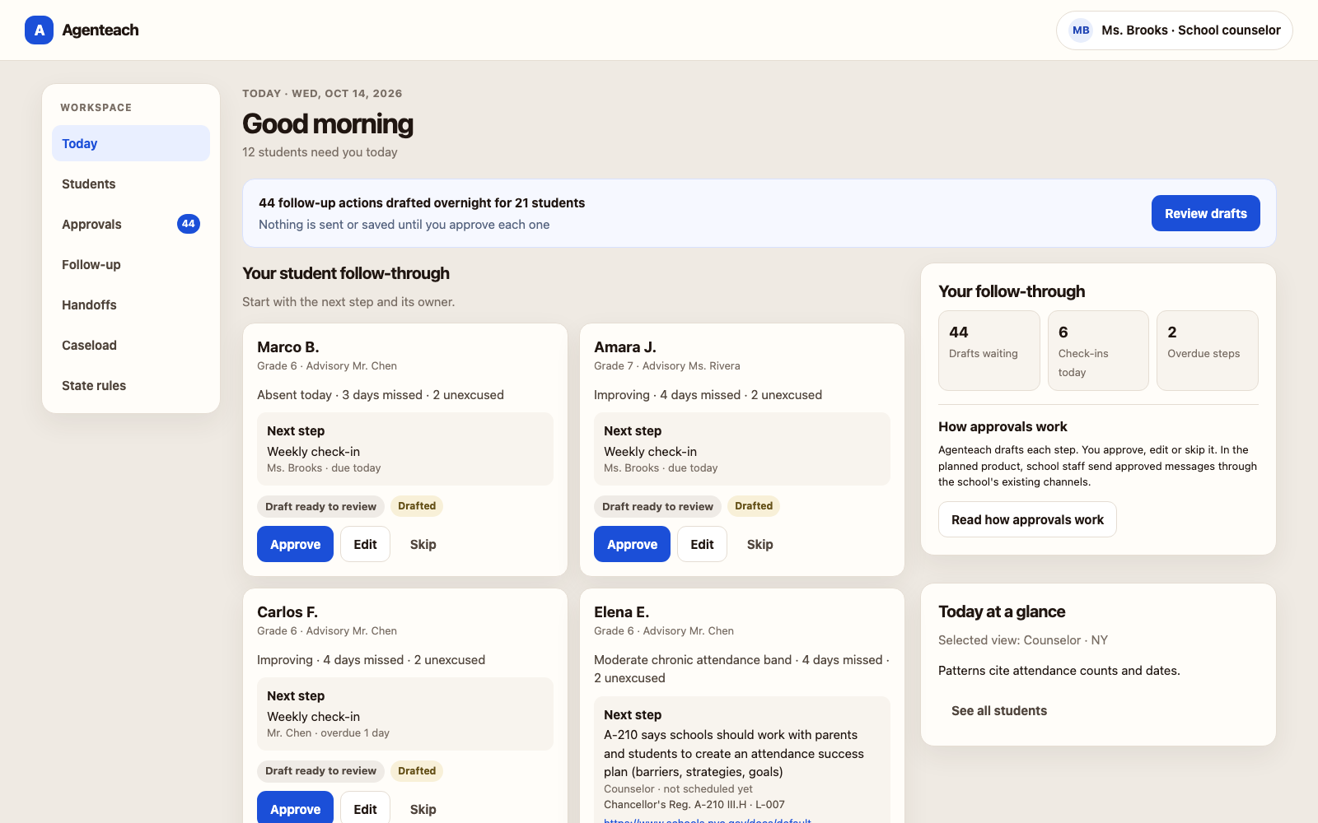The height and width of the screenshot is (823, 1318).
Task: Click the 44 badge beside Approvals
Action: (189, 224)
